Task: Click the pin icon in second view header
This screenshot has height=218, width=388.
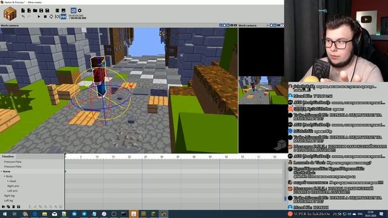Action: coord(267,25)
